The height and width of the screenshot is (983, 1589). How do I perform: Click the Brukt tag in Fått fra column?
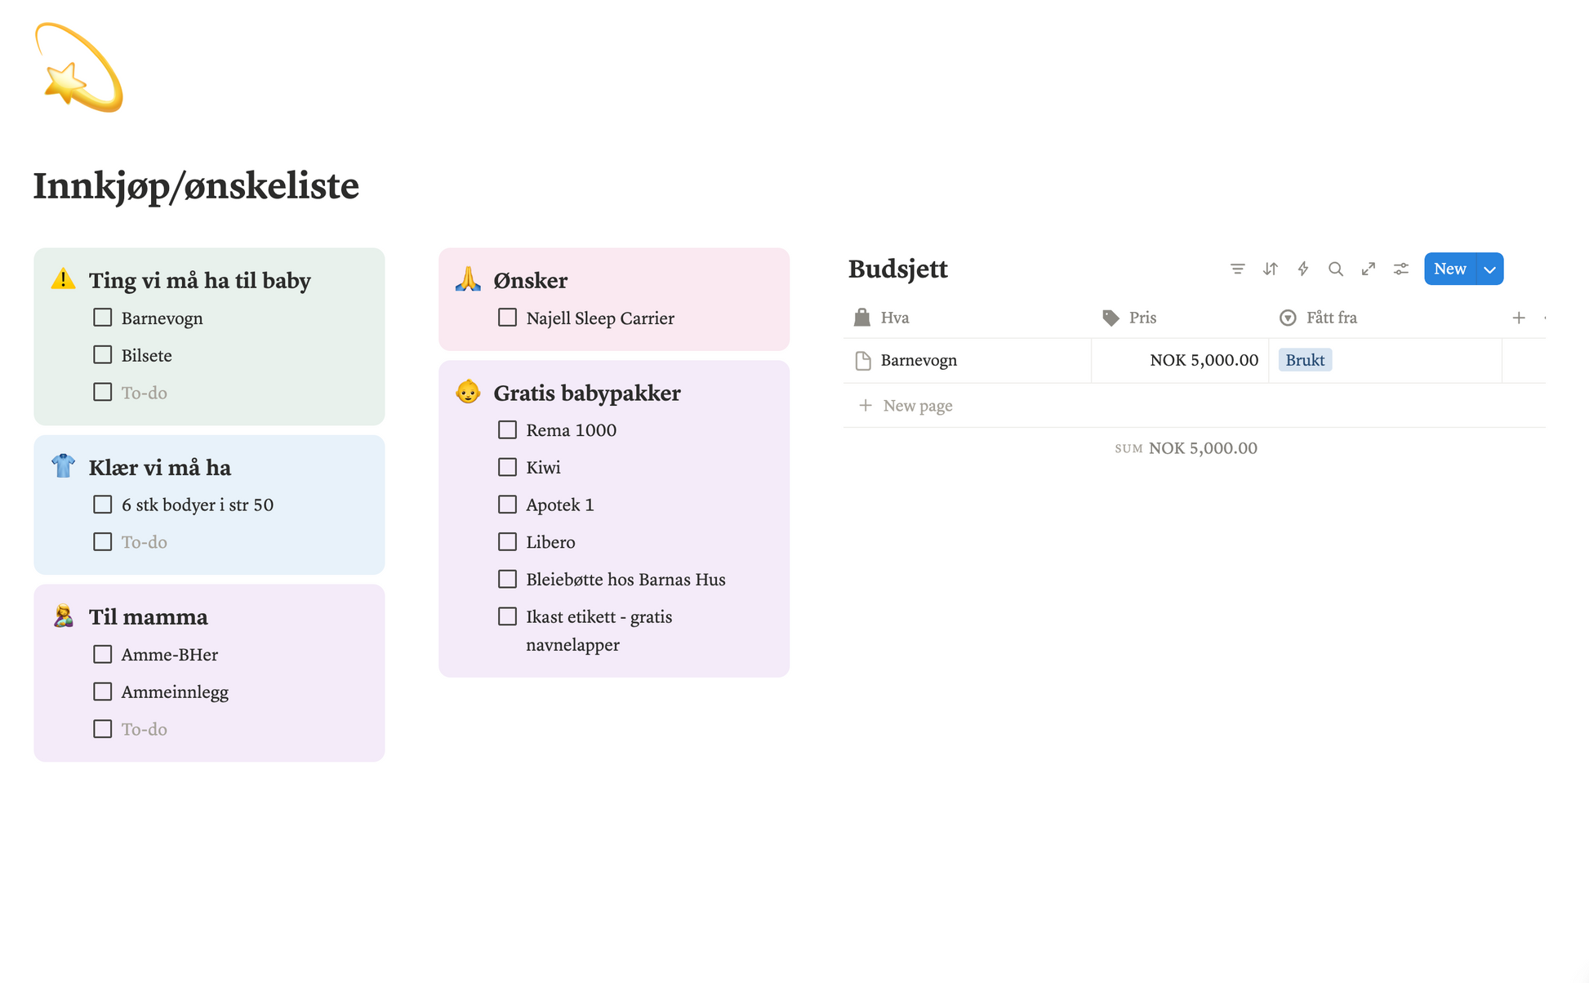1304,359
